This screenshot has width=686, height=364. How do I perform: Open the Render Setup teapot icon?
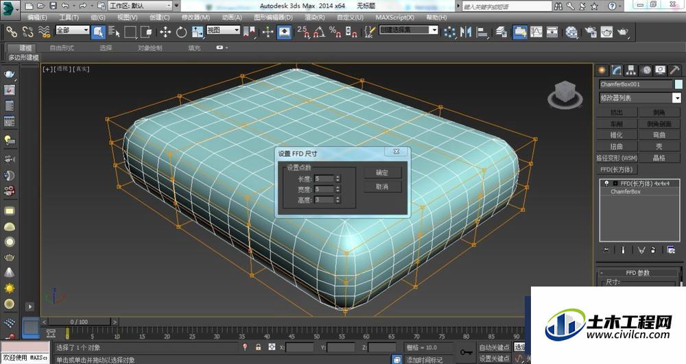pos(591,32)
